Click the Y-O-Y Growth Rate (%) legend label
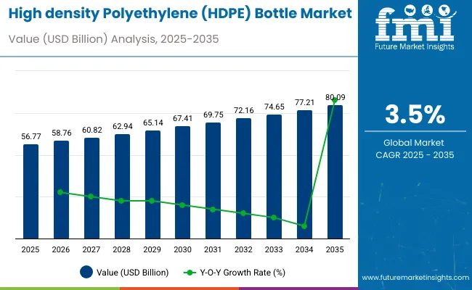Screen dimensions: 472x290 click(x=243, y=273)
